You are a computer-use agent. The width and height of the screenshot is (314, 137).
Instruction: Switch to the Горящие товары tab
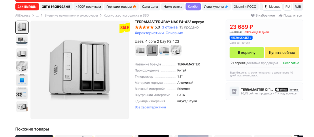pos(121,7)
